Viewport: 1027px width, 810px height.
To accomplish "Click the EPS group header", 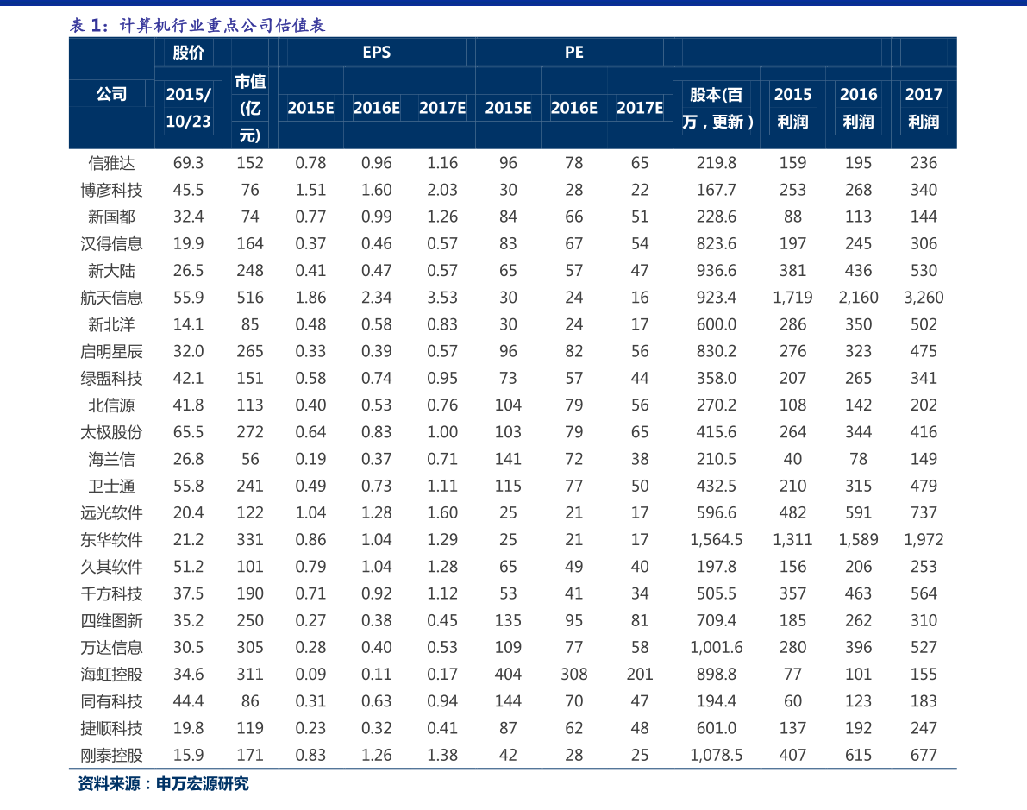I will (376, 53).
